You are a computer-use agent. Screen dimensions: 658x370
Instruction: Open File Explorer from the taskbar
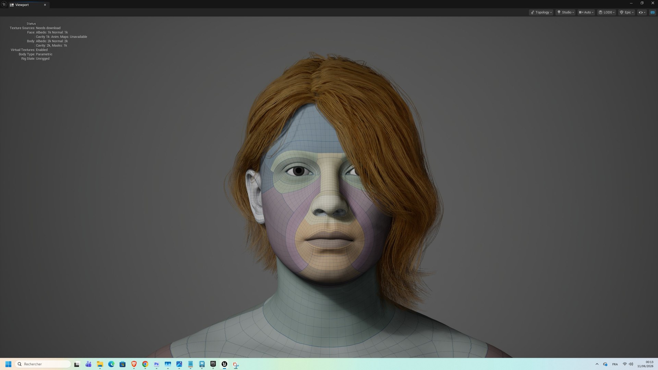[100, 364]
